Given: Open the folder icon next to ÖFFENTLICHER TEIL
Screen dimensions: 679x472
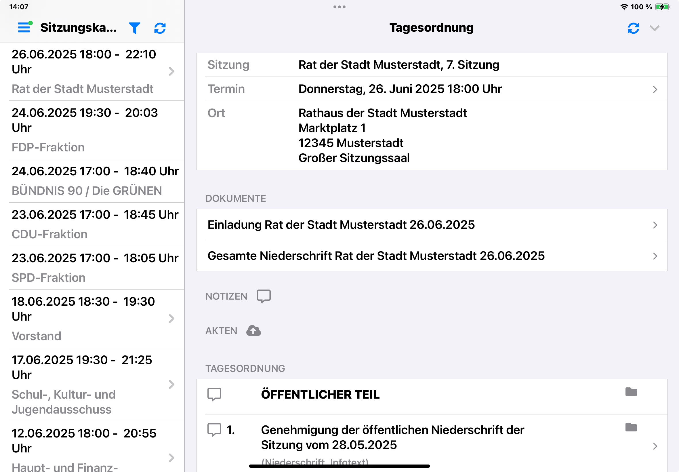Looking at the screenshot, I should click(631, 393).
